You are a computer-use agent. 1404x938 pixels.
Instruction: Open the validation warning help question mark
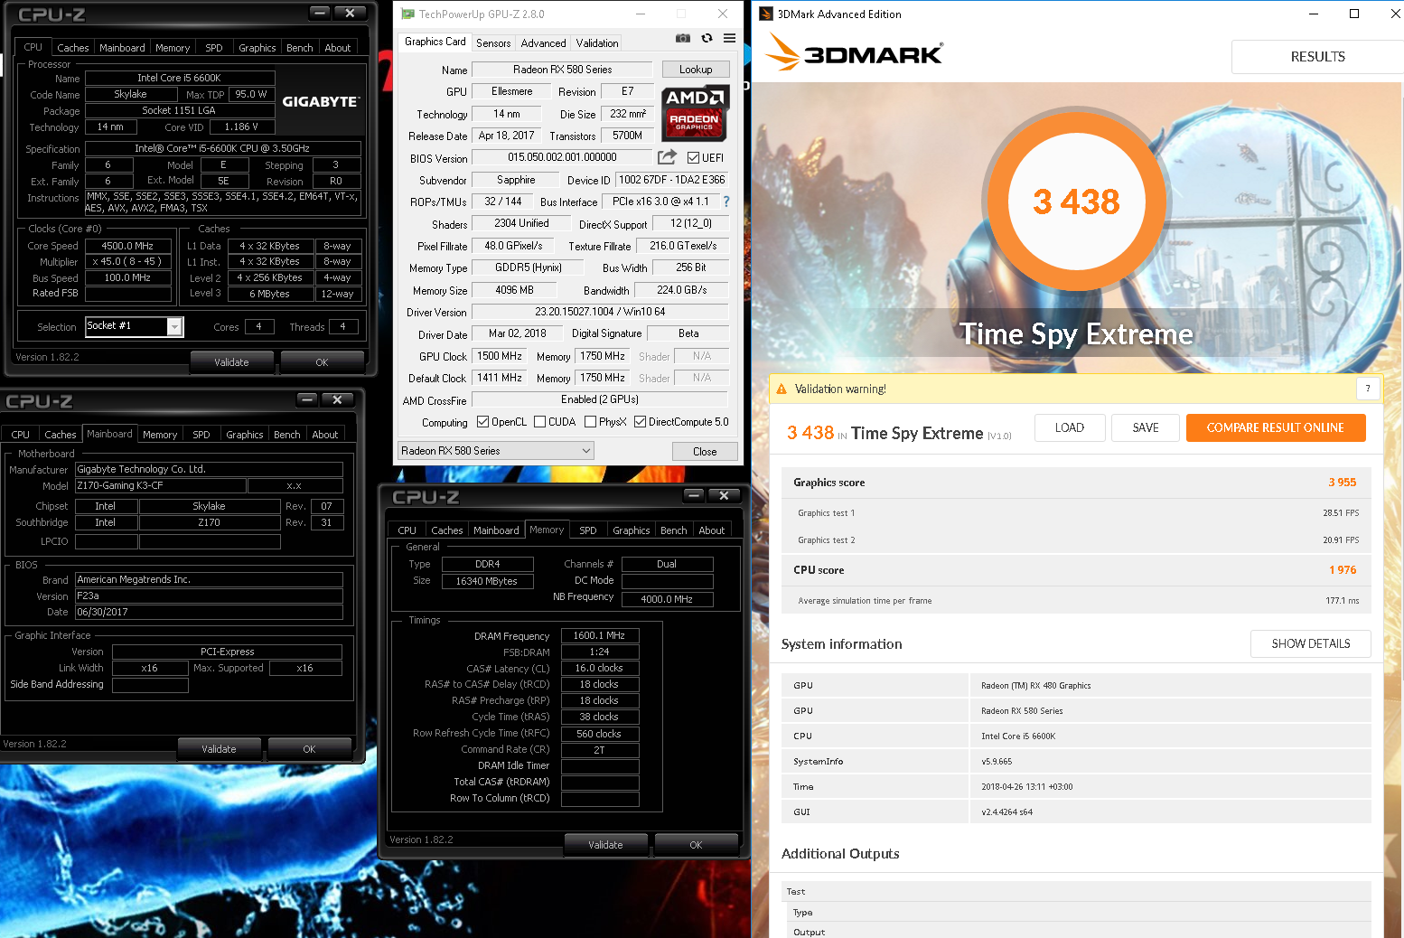click(x=1367, y=389)
